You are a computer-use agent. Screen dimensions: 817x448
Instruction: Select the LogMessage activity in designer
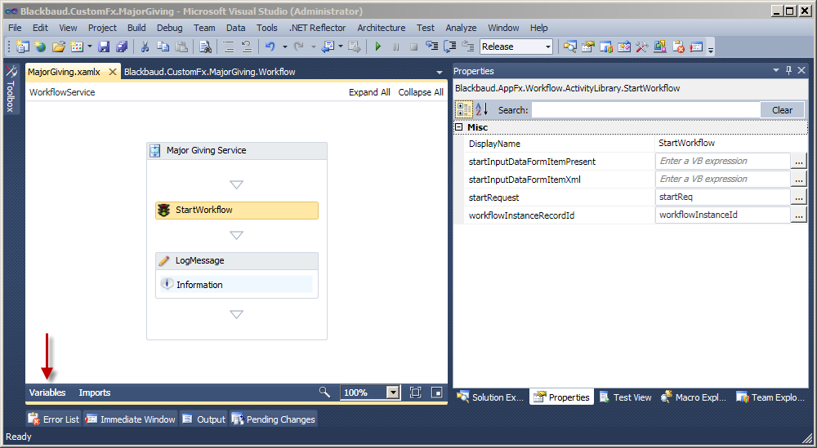(199, 261)
